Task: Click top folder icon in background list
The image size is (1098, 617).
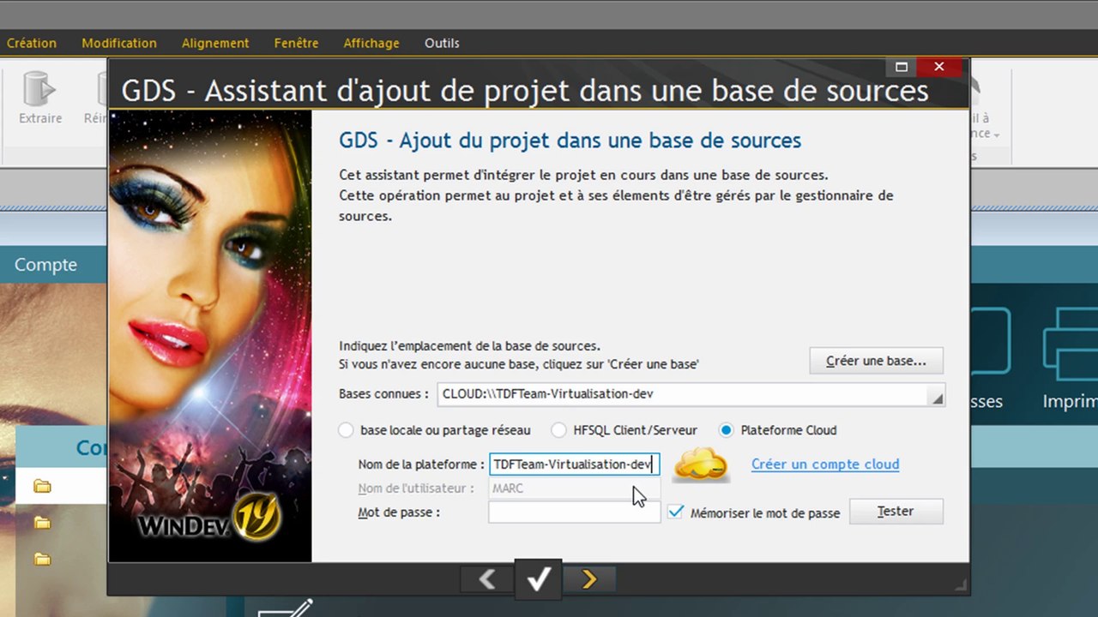Action: pos(42,487)
